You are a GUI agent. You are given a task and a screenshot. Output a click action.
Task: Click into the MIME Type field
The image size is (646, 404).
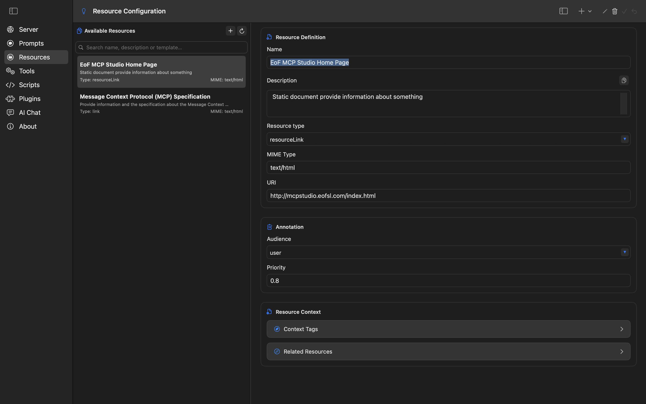tap(448, 167)
